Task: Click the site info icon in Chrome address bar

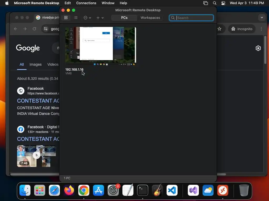Action: tap(46, 29)
